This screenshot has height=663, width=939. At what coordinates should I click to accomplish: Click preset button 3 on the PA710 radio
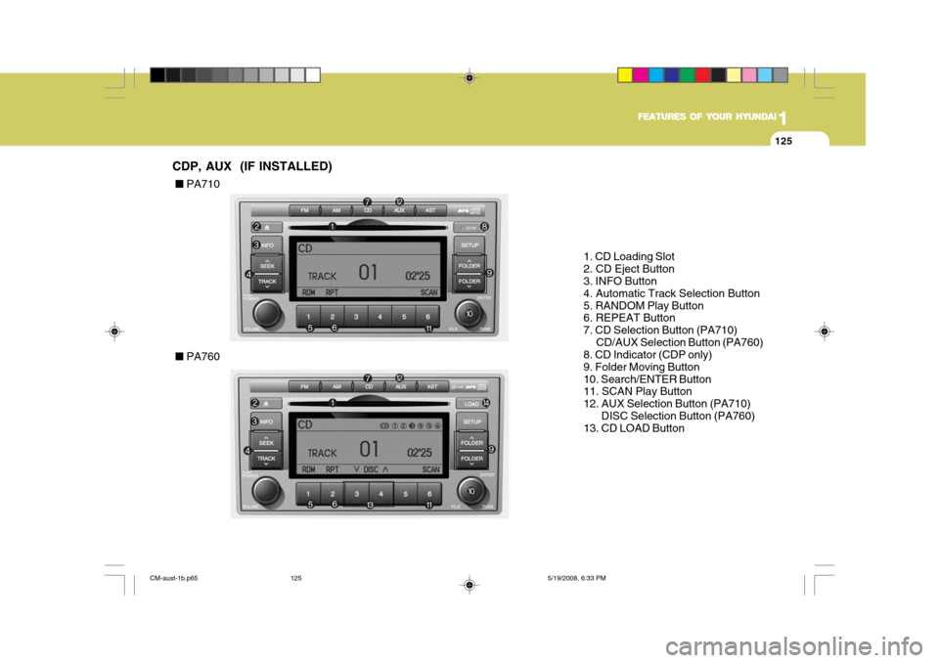pyautogui.click(x=356, y=316)
